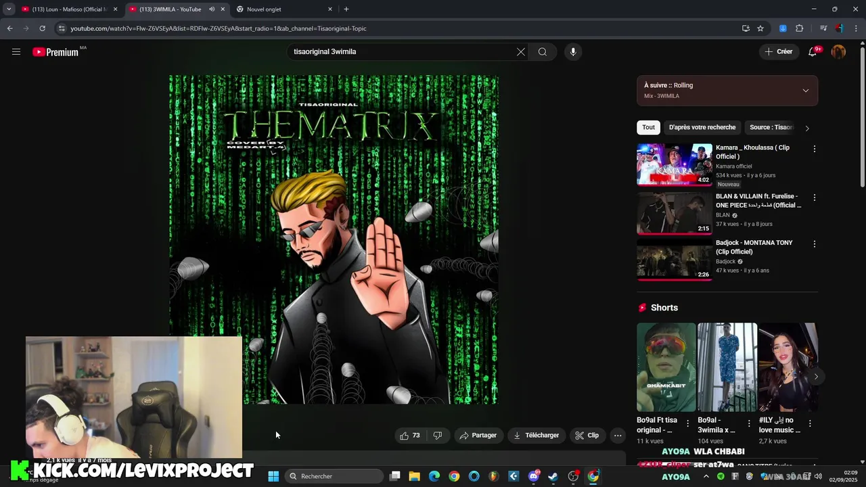Open Chrome media controls
Viewport: 866px width, 487px height.
pos(823,28)
